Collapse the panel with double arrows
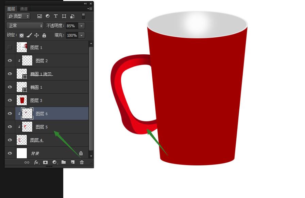Screen dimensions: 305x198 coord(85,3)
